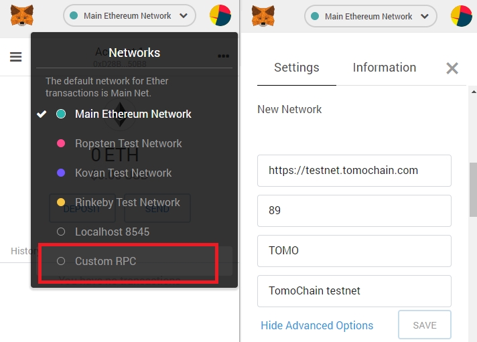Click the three-dots options icon near Networks
Screen dimensions: 477x342
coord(223,56)
